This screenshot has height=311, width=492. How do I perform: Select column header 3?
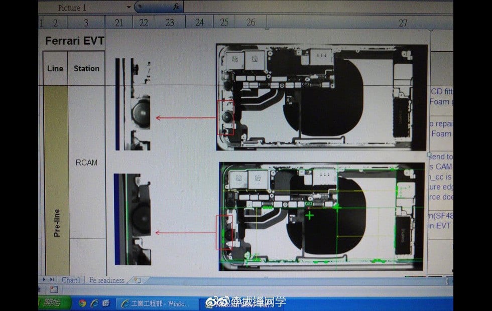[86, 23]
